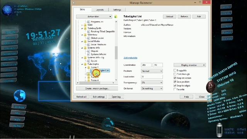Collapse the Rotating Earth folder arrow

(x=82, y=28)
